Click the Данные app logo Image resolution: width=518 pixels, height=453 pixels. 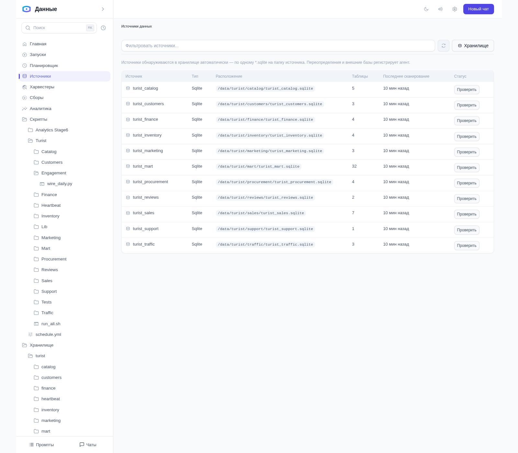click(27, 9)
